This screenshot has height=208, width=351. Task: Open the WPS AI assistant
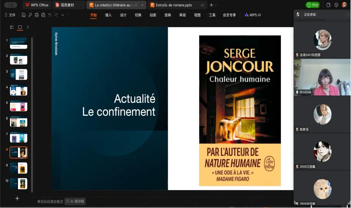(253, 15)
